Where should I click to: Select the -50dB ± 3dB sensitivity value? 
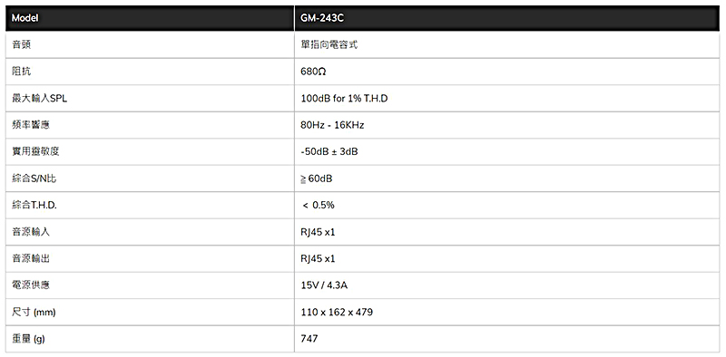coord(329,152)
